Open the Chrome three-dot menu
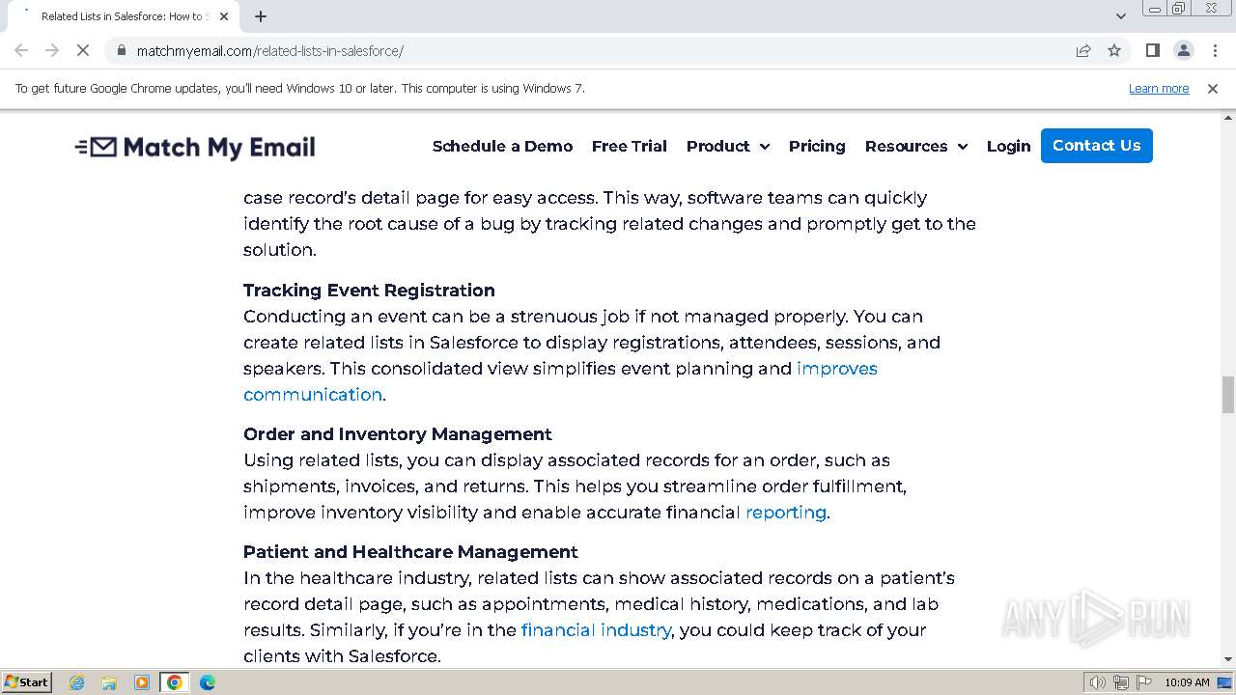Viewport: 1236px width, 695px height. 1215,50
